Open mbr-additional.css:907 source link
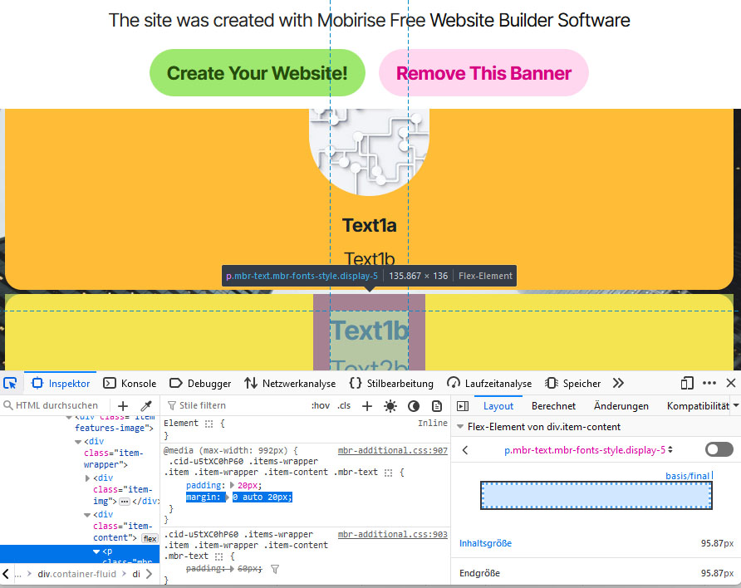This screenshot has height=588, width=741. tap(392, 450)
